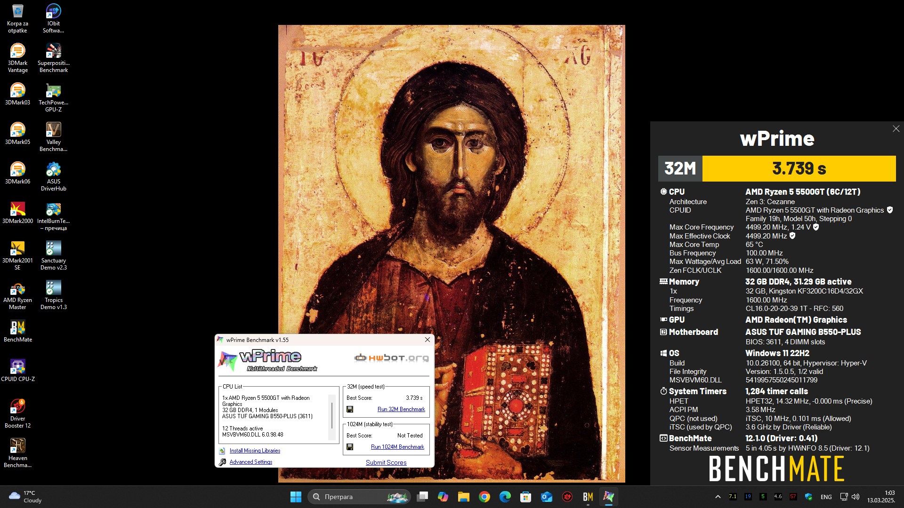
Task: Select the AMD Ryzen Master desktop icon
Action: 17,295
